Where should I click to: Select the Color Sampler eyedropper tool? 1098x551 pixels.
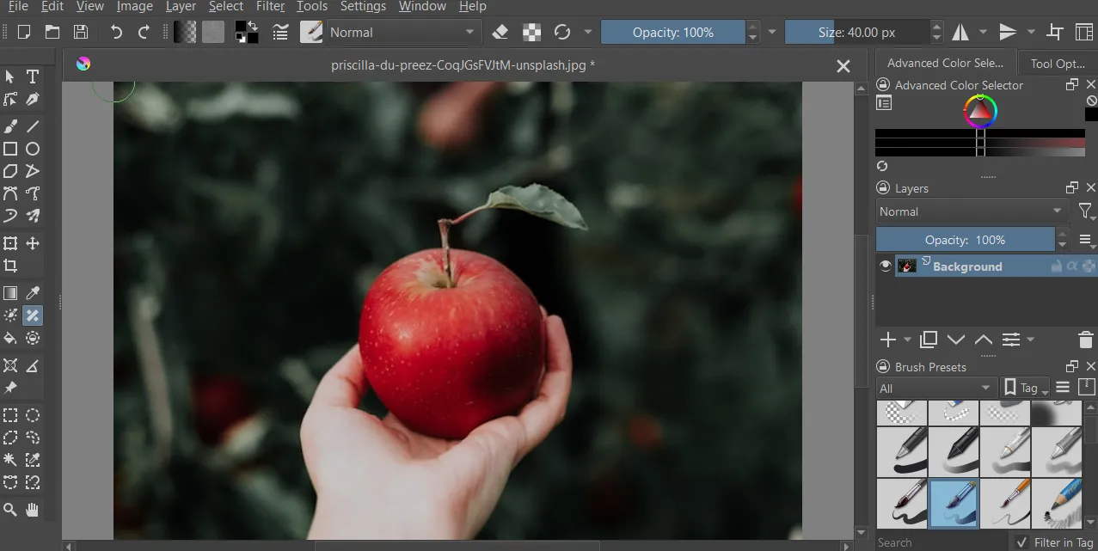(x=33, y=294)
